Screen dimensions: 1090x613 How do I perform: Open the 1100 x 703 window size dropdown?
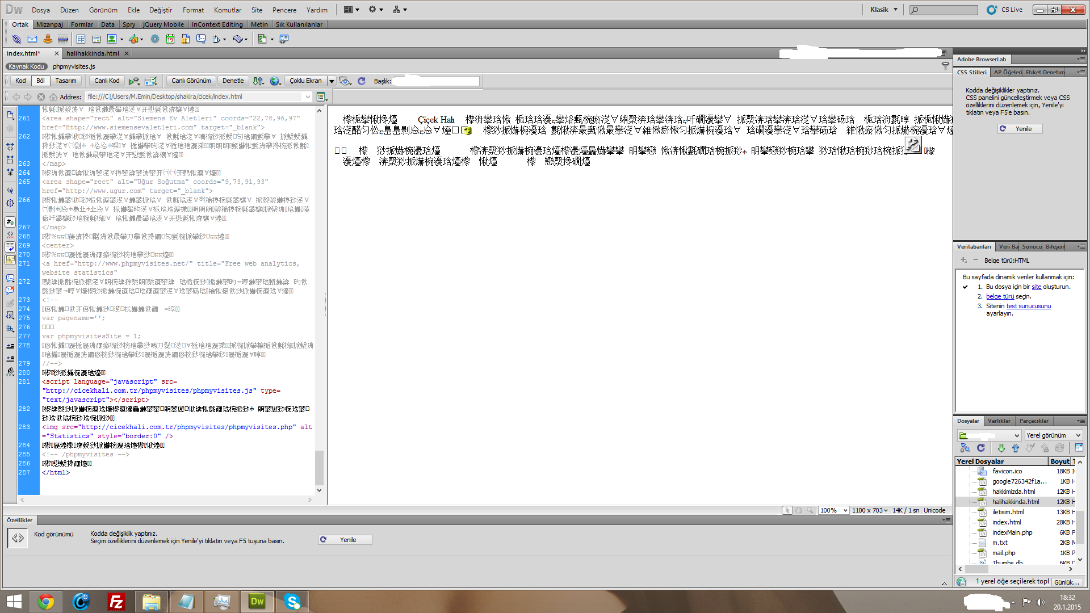coord(870,510)
